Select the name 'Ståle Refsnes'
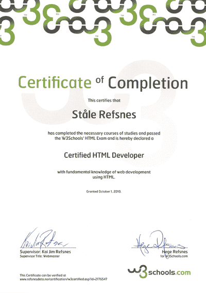 [x=104, y=115]
